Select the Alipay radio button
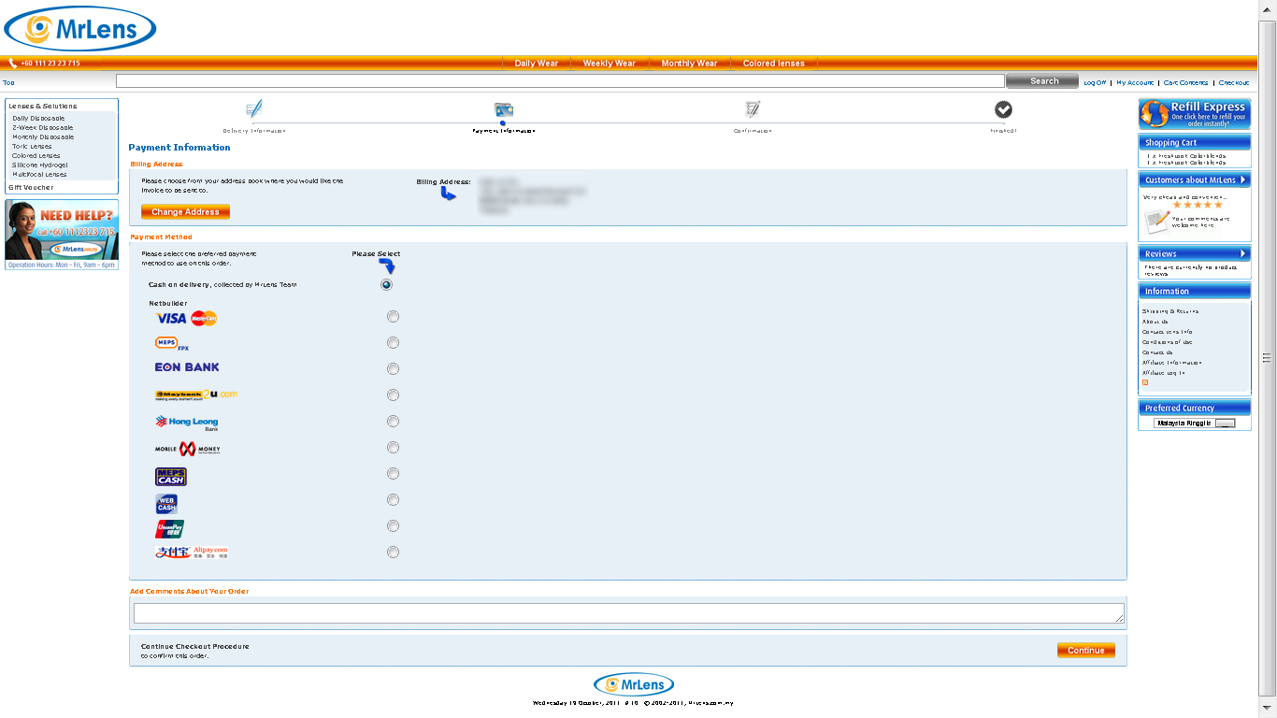This screenshot has width=1277, height=718. 393,553
